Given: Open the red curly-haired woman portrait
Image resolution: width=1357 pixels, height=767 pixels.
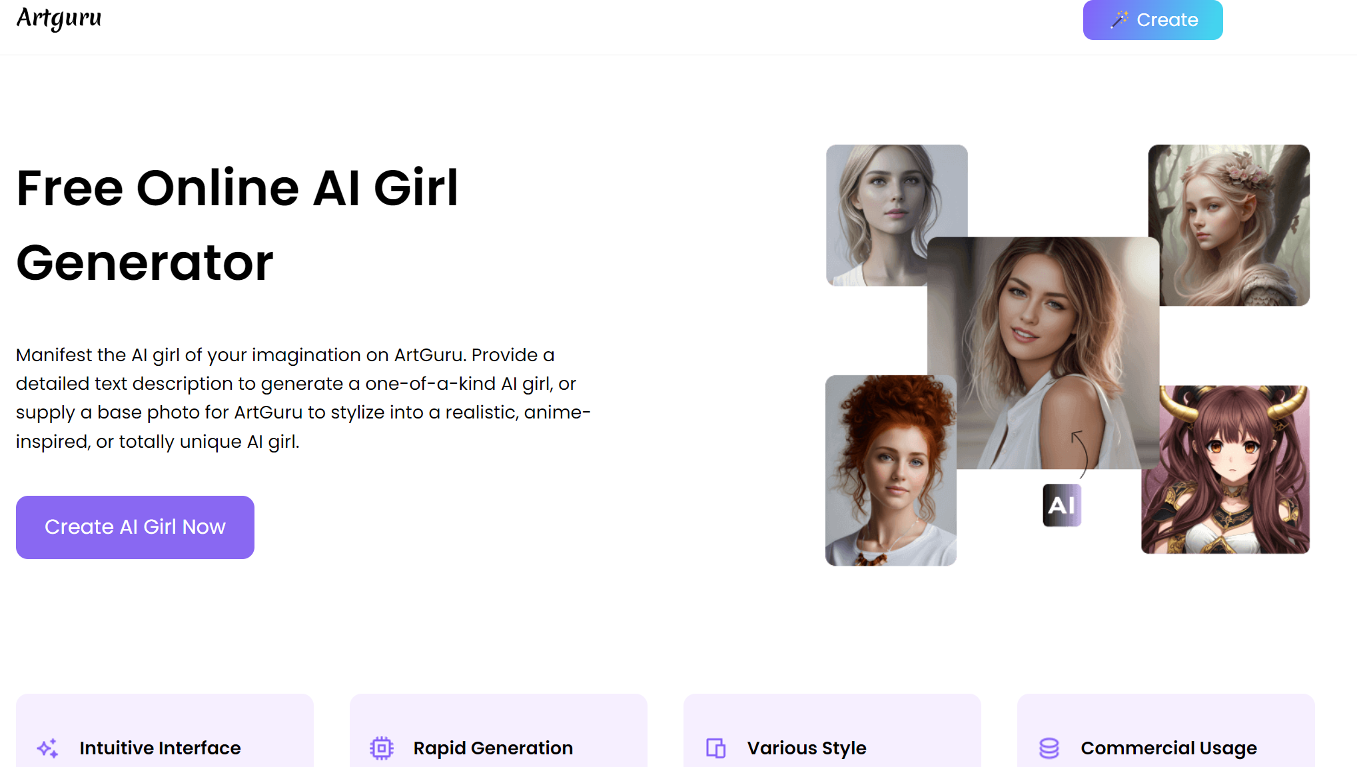Looking at the screenshot, I should 891,470.
